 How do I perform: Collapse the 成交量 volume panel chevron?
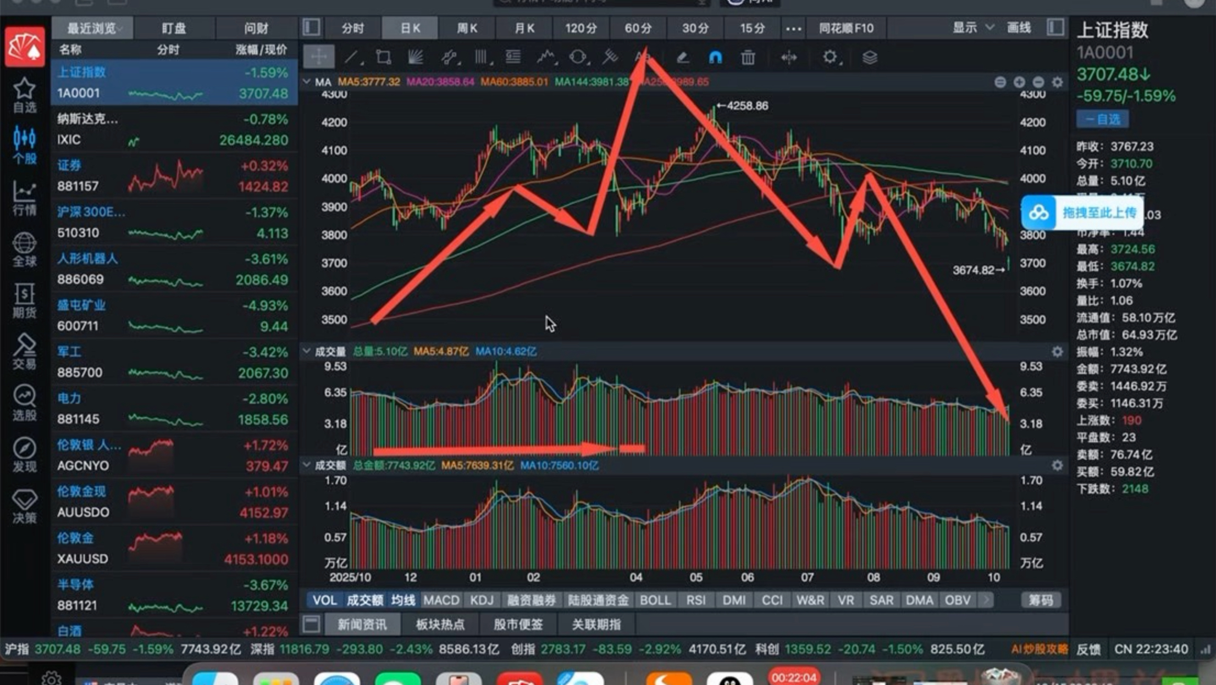pyautogui.click(x=307, y=351)
